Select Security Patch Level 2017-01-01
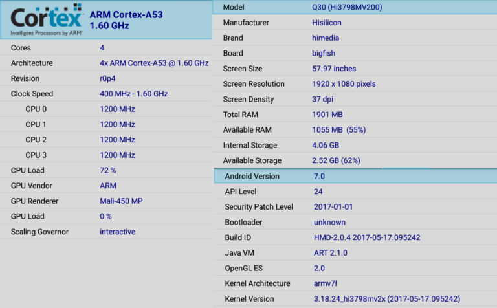497x308 pixels. point(333,207)
